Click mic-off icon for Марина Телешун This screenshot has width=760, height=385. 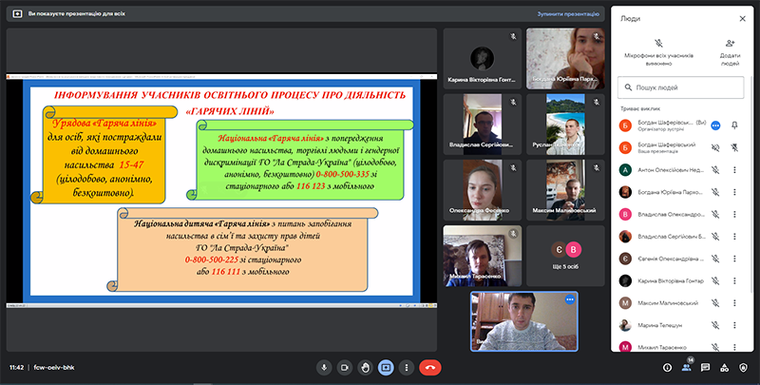pyautogui.click(x=715, y=325)
